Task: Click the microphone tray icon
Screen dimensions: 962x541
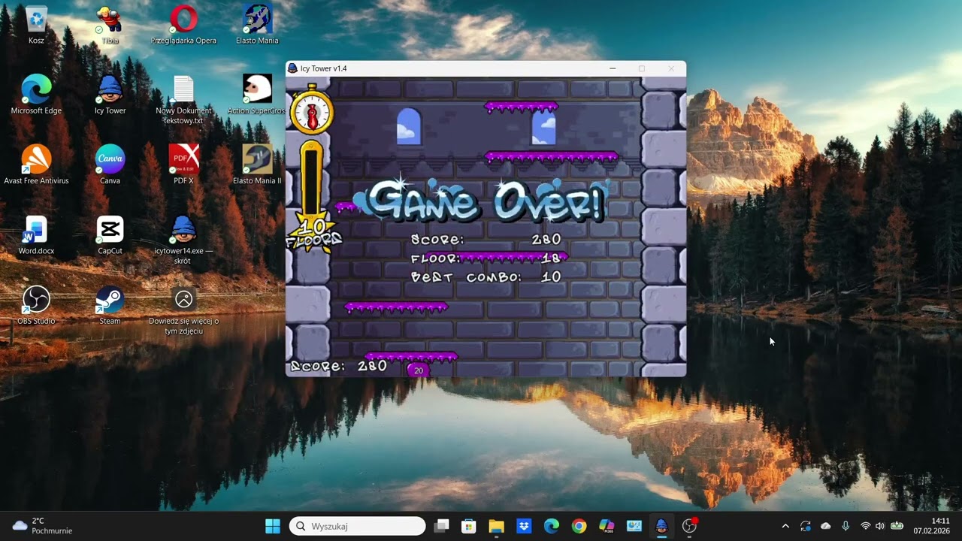Action: pos(846,526)
